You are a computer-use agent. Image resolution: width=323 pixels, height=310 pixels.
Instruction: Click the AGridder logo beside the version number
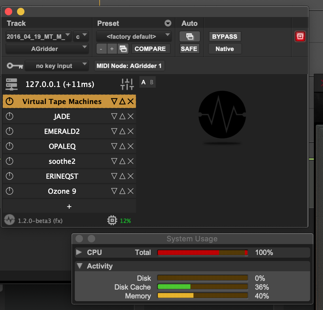tap(10, 220)
